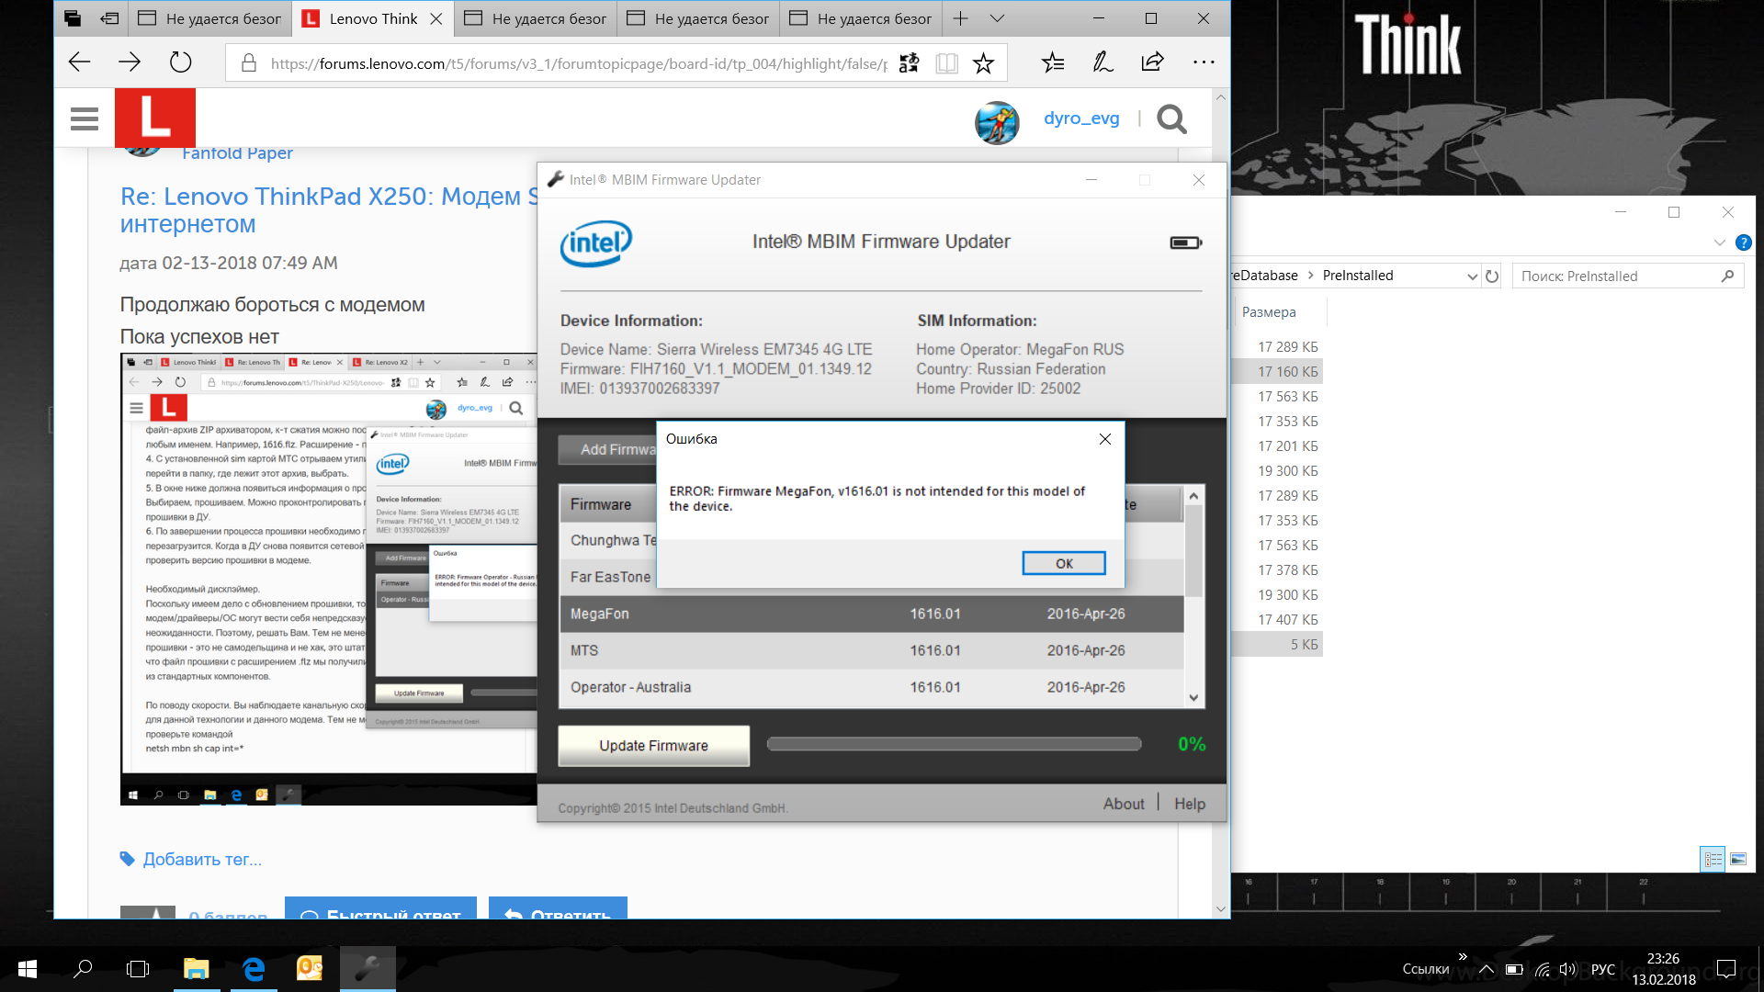Select the Operator - Australia firmware row
Image resolution: width=1764 pixels, height=992 pixels.
[x=871, y=687]
